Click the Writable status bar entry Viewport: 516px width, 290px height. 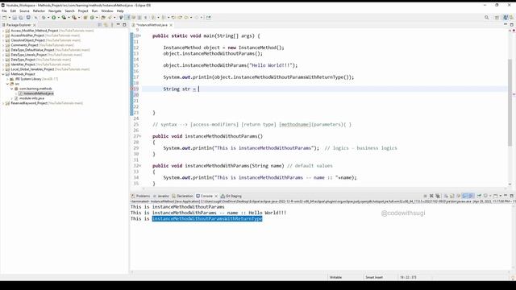click(x=335, y=277)
